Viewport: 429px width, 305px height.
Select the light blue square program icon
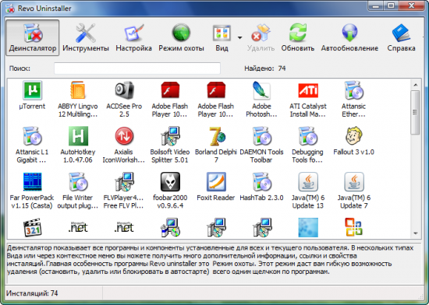308,227
